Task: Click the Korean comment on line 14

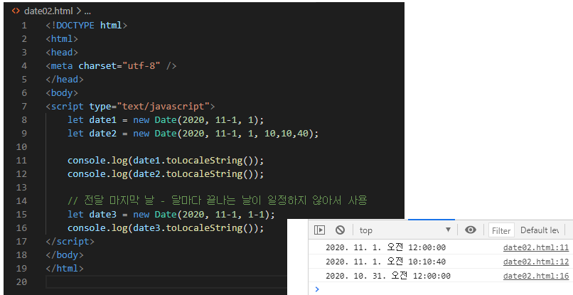Action: (217, 200)
